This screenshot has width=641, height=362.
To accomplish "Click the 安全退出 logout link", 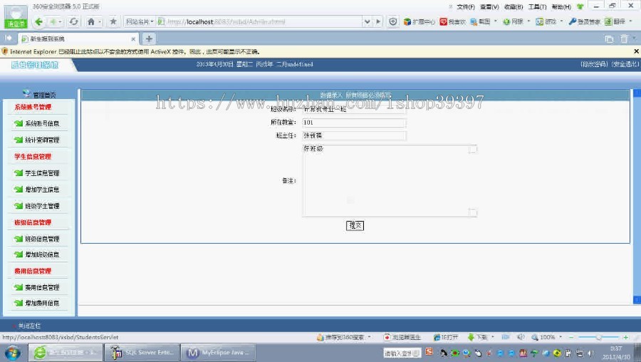I will [x=625, y=64].
